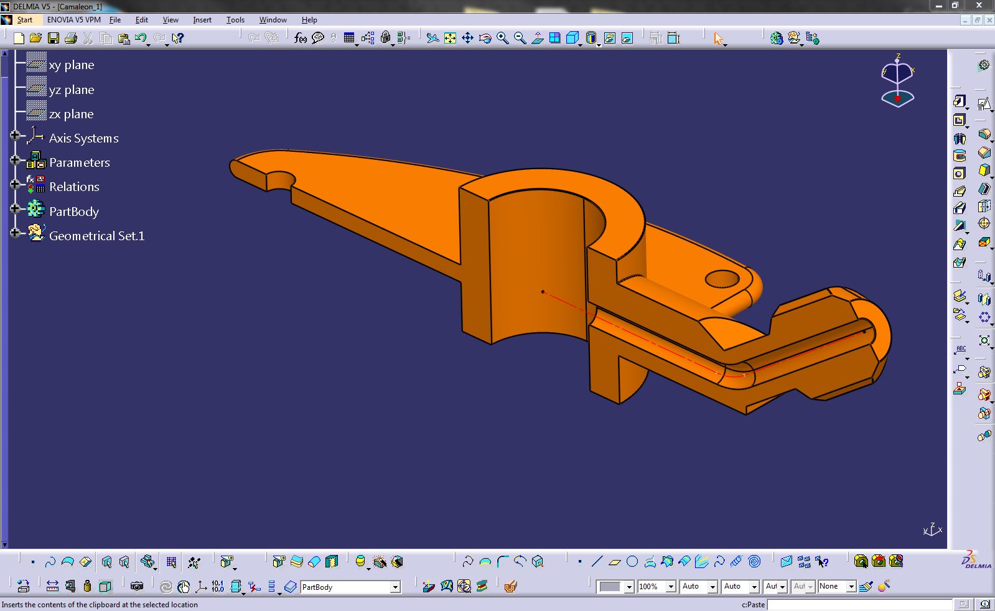995x611 pixels.
Task: Click the Measure Between ruler icon
Action: 52,586
